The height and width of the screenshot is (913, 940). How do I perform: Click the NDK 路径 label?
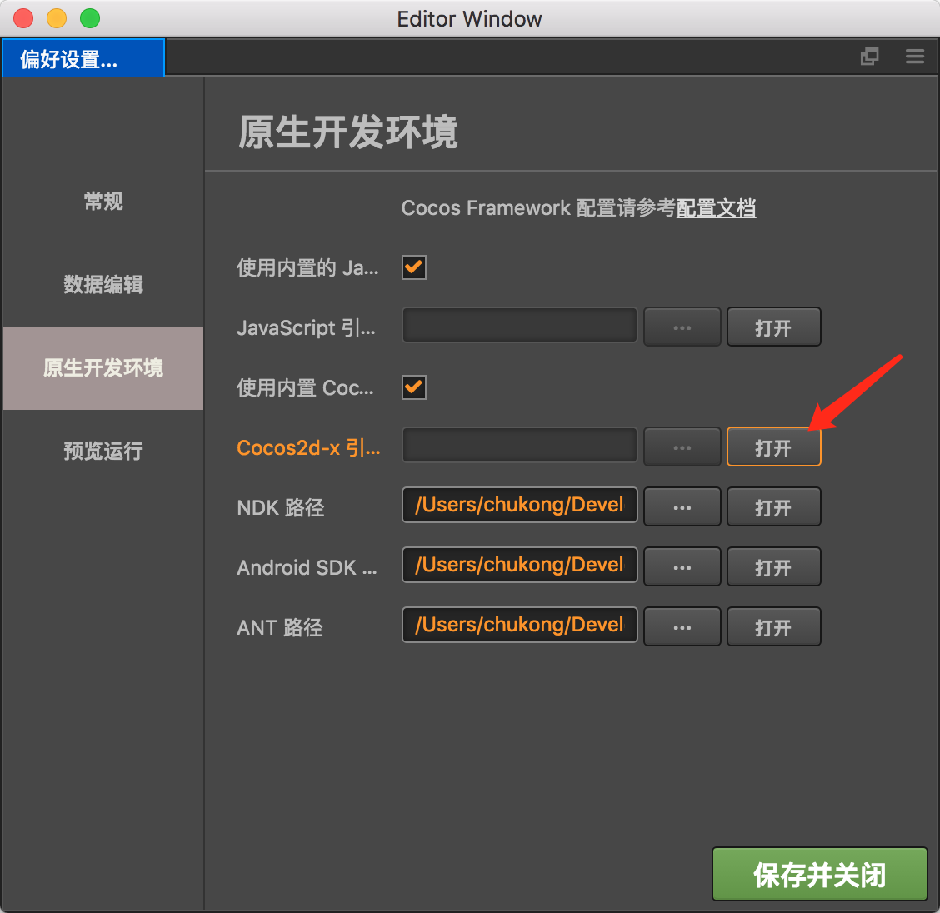coord(281,507)
